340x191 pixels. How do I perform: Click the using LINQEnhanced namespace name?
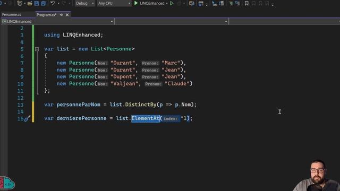point(81,35)
